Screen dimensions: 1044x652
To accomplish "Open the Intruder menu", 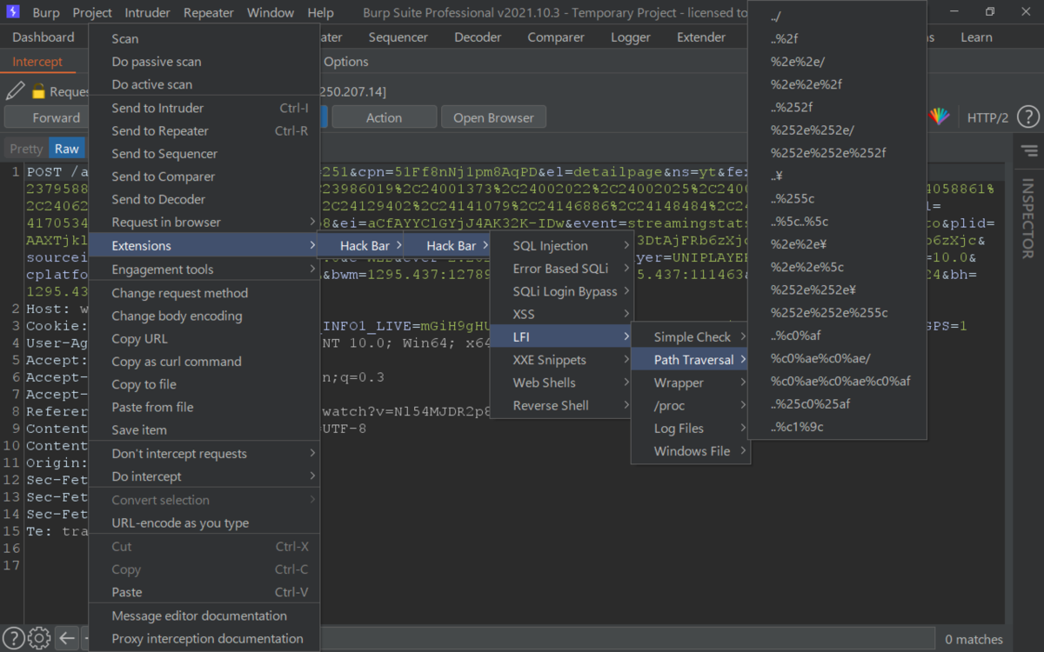I will click(x=147, y=12).
